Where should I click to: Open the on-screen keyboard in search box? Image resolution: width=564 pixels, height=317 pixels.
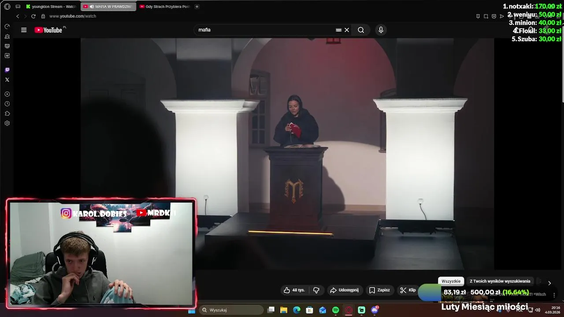pyautogui.click(x=338, y=30)
